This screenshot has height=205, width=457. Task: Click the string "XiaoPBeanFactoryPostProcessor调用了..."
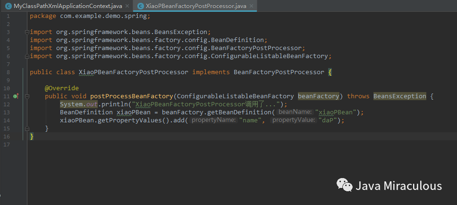206,104
